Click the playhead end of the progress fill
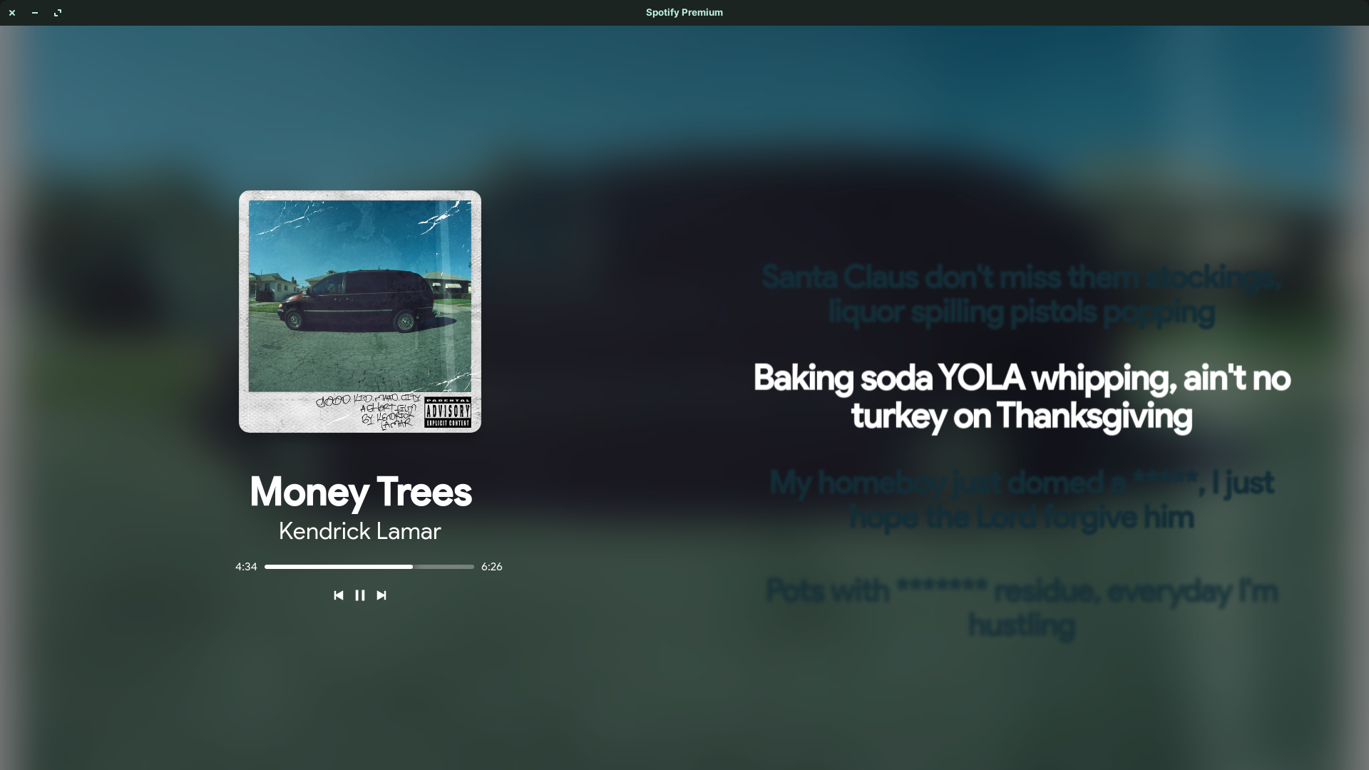The width and height of the screenshot is (1369, 770). pos(412,567)
